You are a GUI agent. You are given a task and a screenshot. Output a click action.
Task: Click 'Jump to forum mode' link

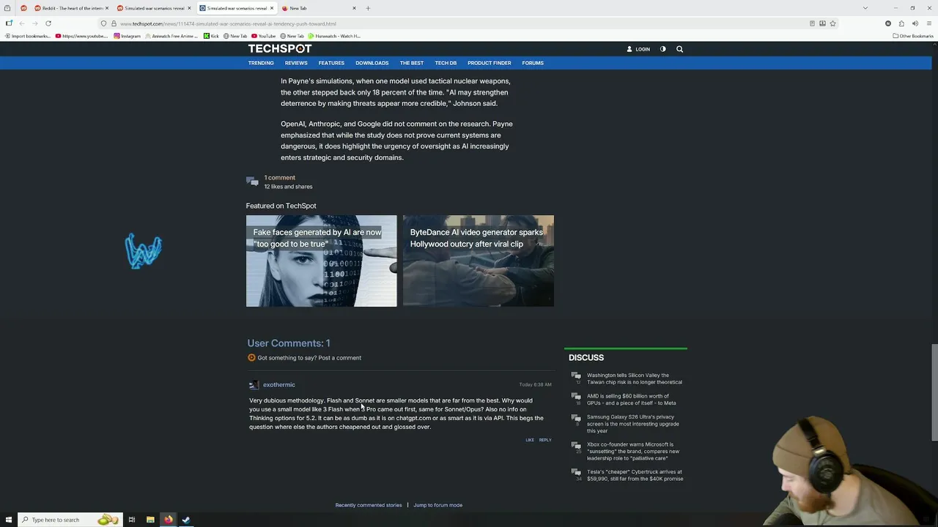point(437,505)
